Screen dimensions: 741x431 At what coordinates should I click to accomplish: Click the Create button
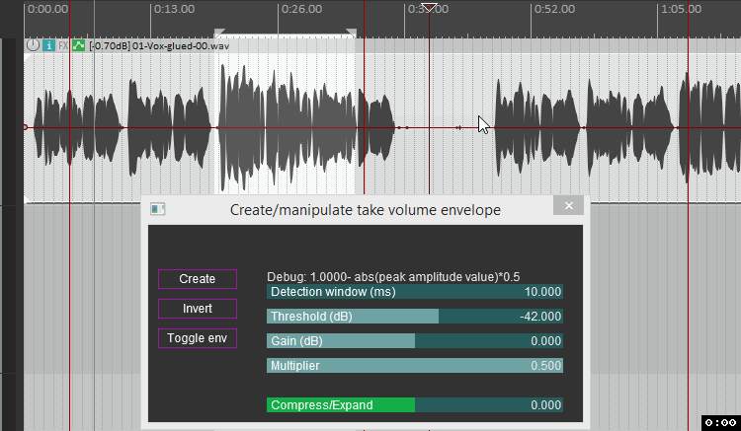pyautogui.click(x=198, y=279)
